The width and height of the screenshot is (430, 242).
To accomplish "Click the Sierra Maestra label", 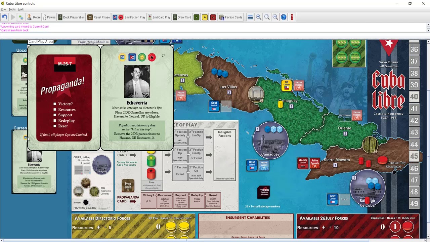I will pos(337,160).
